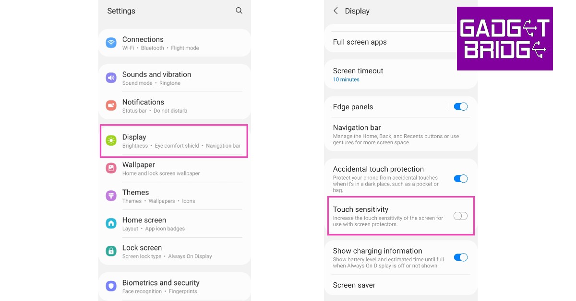The height and width of the screenshot is (301, 576).
Task: Enable the Touch sensitivity switch
Action: (x=460, y=216)
